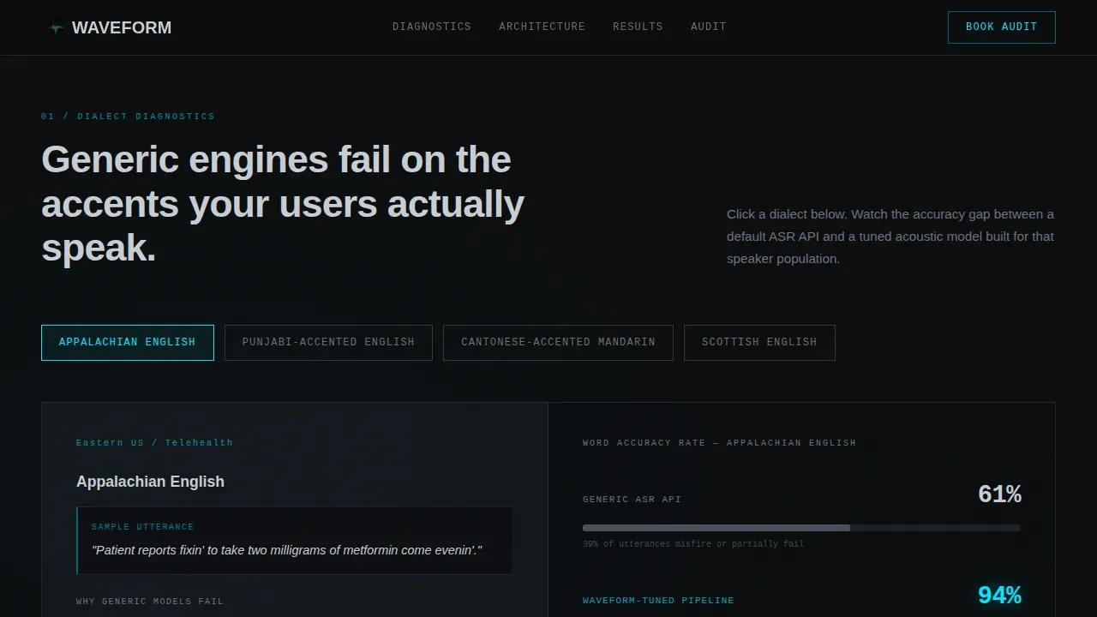Click the 61% accuracy value
Viewport: 1097px width, 617px height.
click(x=999, y=494)
